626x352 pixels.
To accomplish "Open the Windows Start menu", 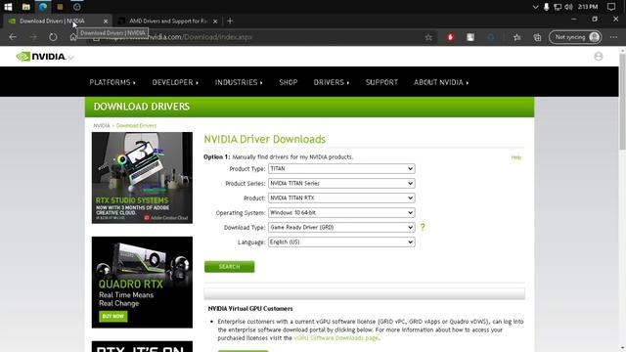I will point(8,7).
